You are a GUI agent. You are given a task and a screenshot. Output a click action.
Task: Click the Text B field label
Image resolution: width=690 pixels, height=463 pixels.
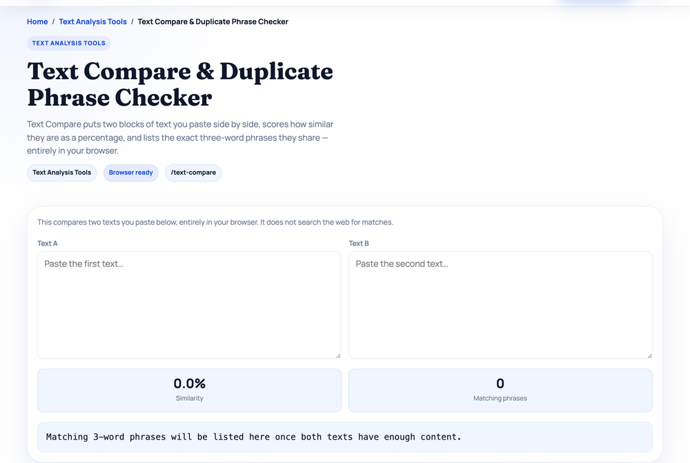click(x=359, y=244)
